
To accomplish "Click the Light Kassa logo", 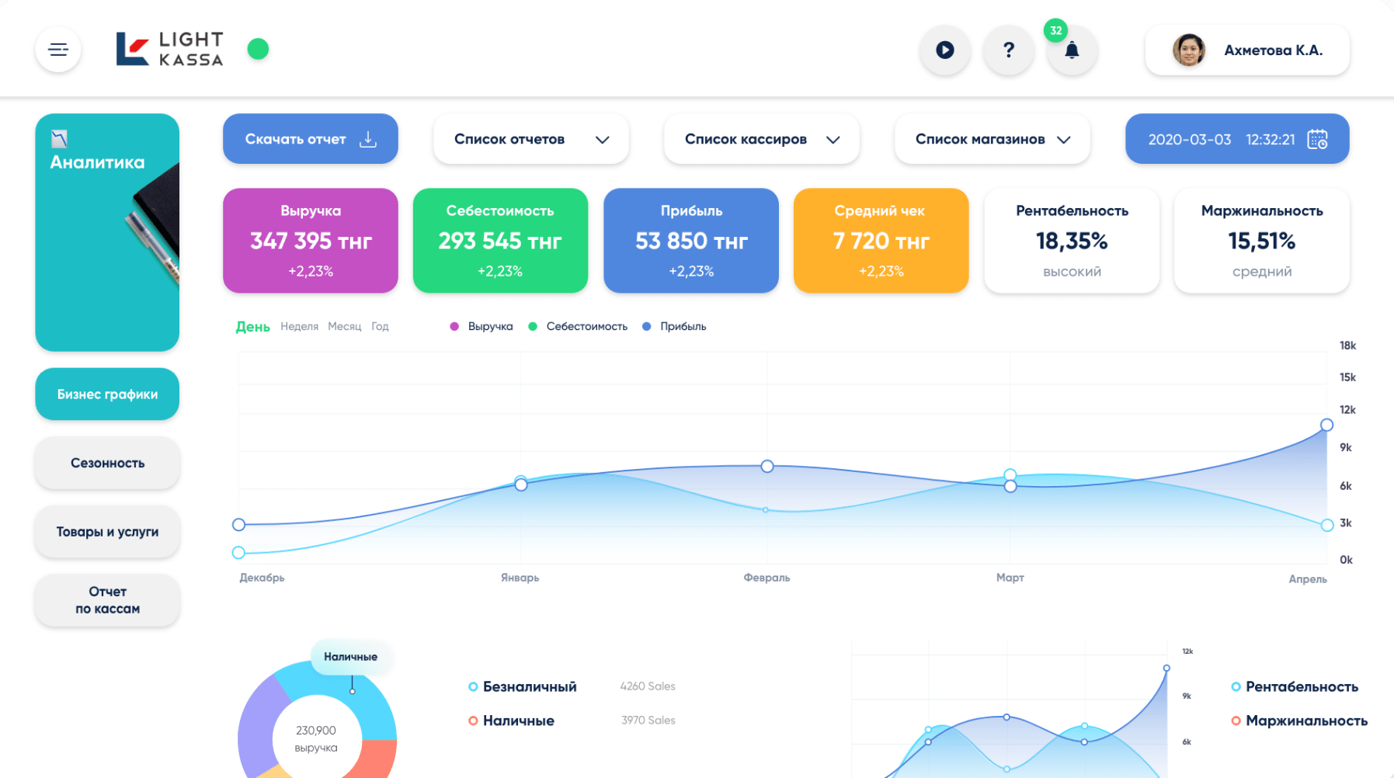I will [x=169, y=49].
